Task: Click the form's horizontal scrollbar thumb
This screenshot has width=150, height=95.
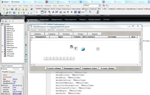Action: [x=34, y=65]
